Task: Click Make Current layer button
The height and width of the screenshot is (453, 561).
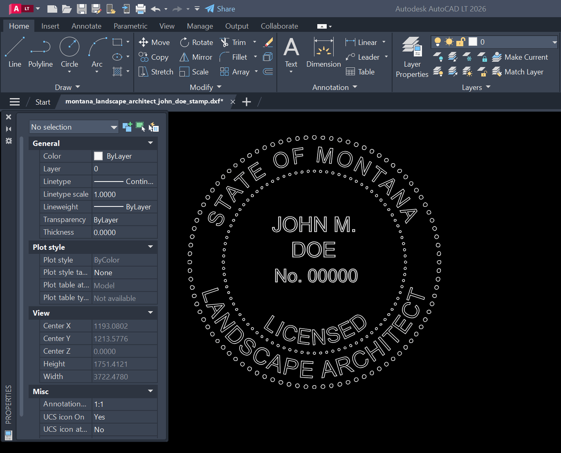Action: point(520,57)
